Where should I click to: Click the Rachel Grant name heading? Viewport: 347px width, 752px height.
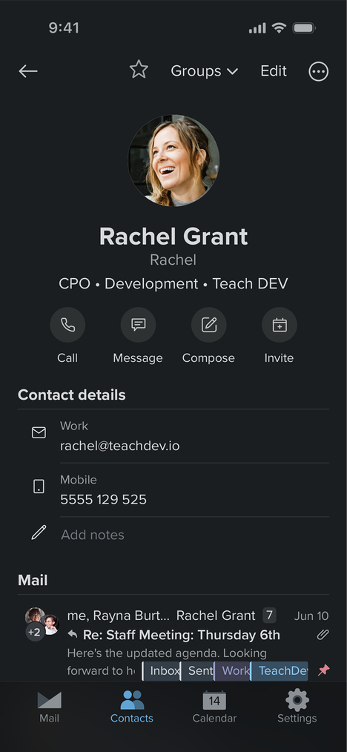(173, 237)
